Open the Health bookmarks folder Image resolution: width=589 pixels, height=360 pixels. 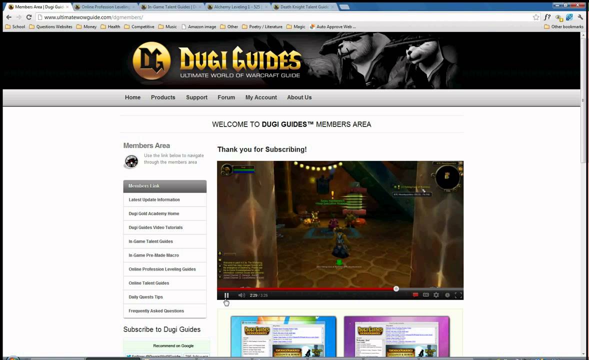click(x=110, y=26)
